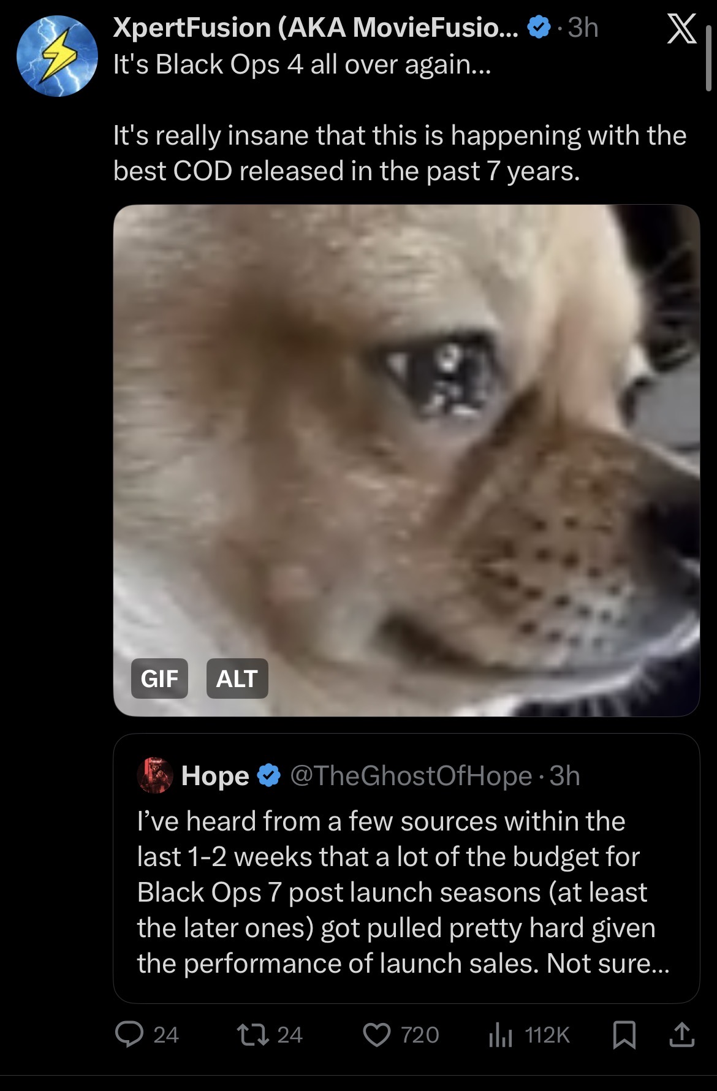Tap the repost arrows icon
Viewport: 717px width, 1091px height.
click(x=253, y=1035)
